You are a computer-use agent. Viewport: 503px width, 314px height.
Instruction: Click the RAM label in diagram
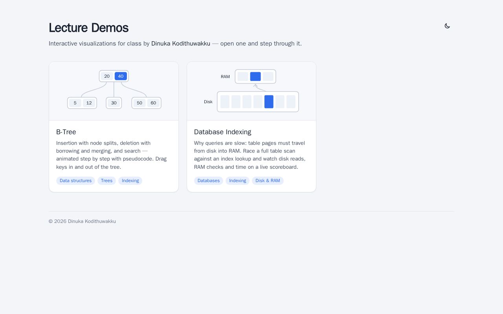tap(225, 77)
